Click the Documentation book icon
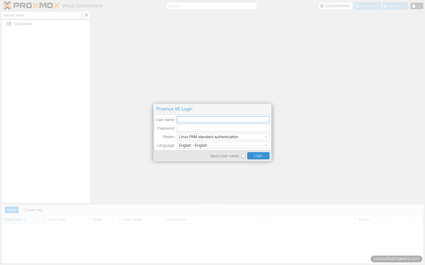Viewport: 425px width, 265px height. tap(322, 6)
